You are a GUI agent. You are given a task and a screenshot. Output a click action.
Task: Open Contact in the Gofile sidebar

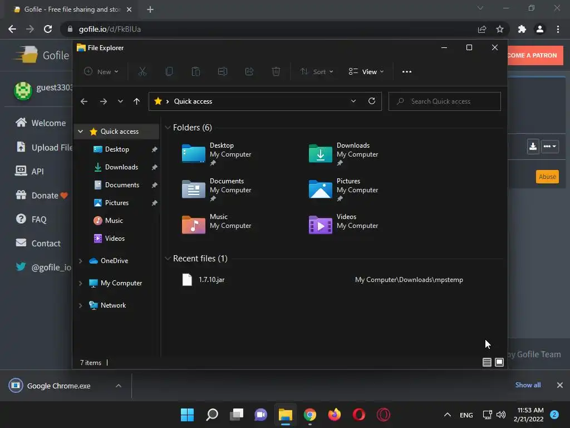(x=38, y=243)
